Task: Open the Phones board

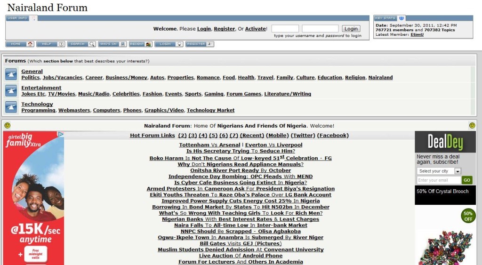Action: [x=132, y=110]
